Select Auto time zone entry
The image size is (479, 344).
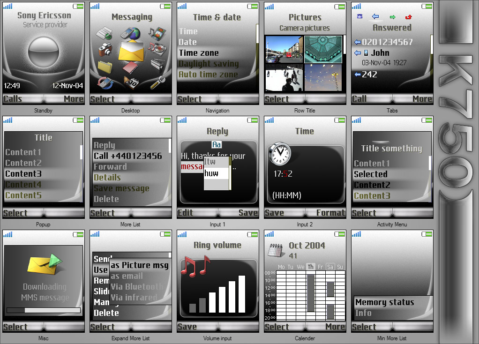216,74
